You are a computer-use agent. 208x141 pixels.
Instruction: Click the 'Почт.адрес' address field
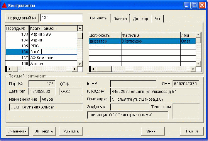[x=155, y=99]
